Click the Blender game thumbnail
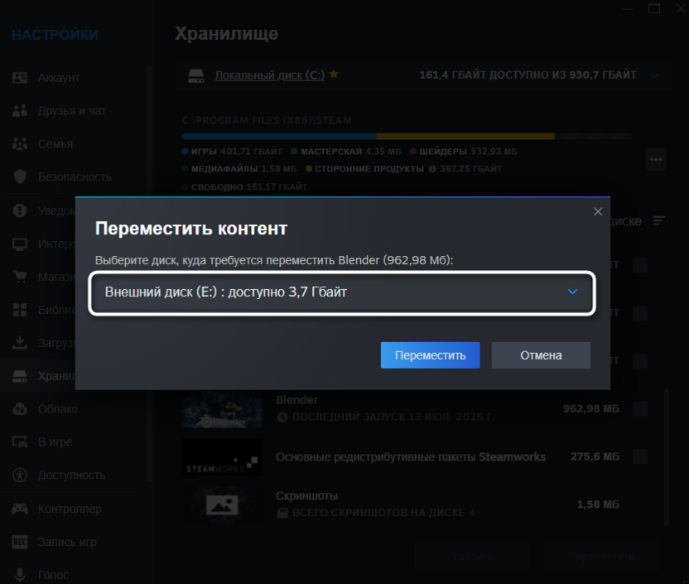The height and width of the screenshot is (584, 689). click(222, 409)
